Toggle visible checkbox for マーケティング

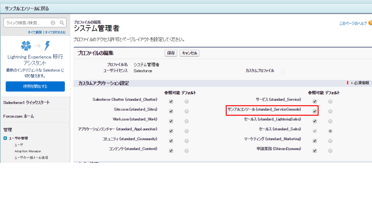(x=315, y=141)
